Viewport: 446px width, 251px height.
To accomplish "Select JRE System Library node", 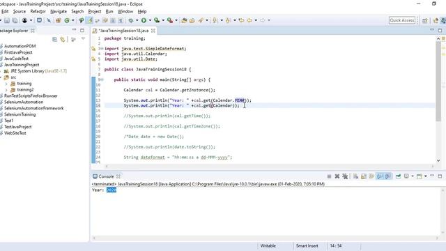I will (x=38, y=71).
